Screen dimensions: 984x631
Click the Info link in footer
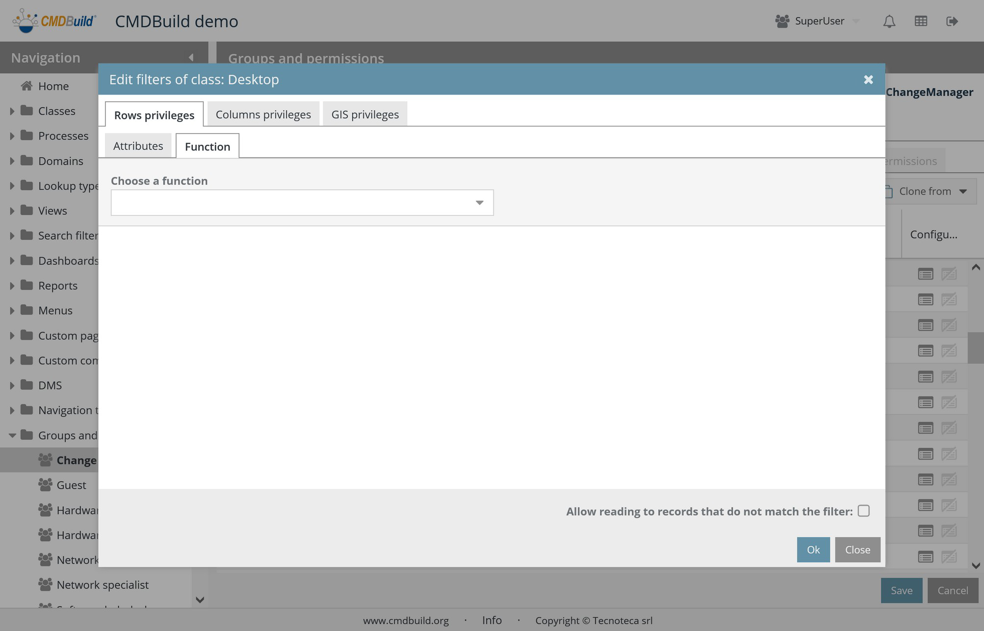pos(492,620)
